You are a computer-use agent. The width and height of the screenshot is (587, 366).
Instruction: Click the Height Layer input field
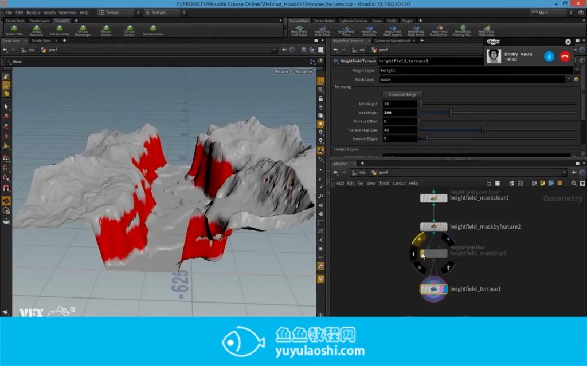[x=476, y=70]
